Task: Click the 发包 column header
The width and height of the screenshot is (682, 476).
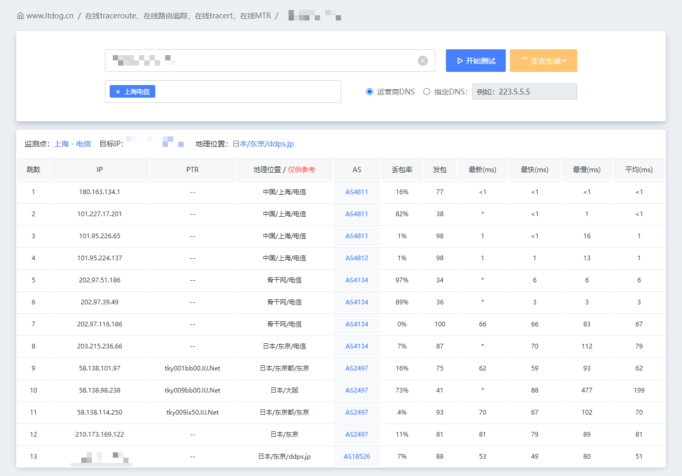Action: (x=440, y=170)
